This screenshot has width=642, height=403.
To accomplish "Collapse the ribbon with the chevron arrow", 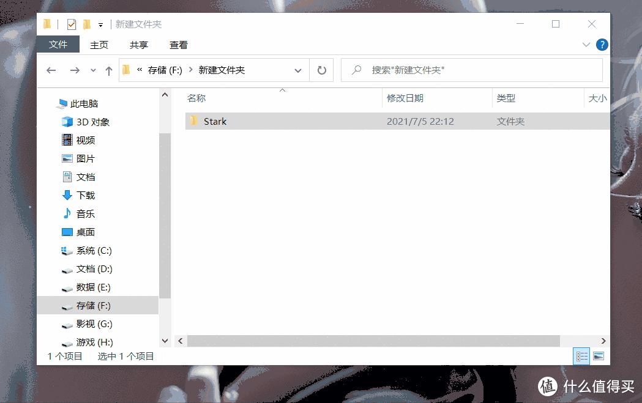I will pos(586,44).
